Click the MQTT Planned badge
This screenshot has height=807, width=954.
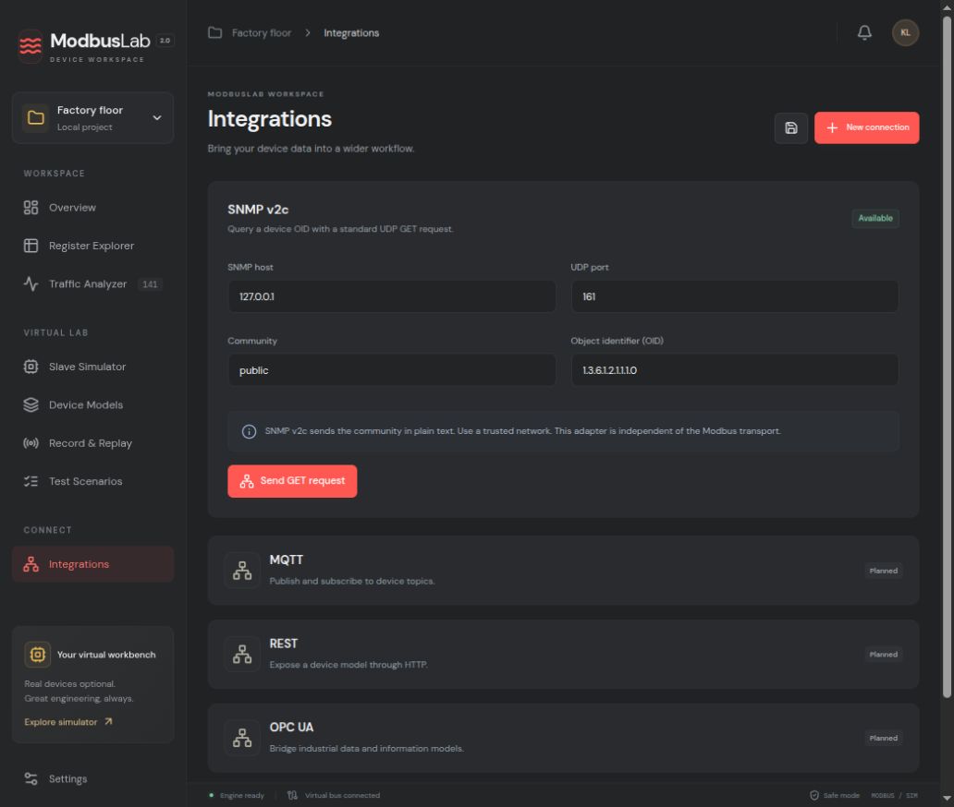tap(884, 571)
